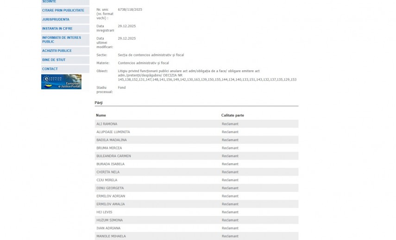
Task: Click the DINU GEORGETA party name
Action: [x=110, y=188]
